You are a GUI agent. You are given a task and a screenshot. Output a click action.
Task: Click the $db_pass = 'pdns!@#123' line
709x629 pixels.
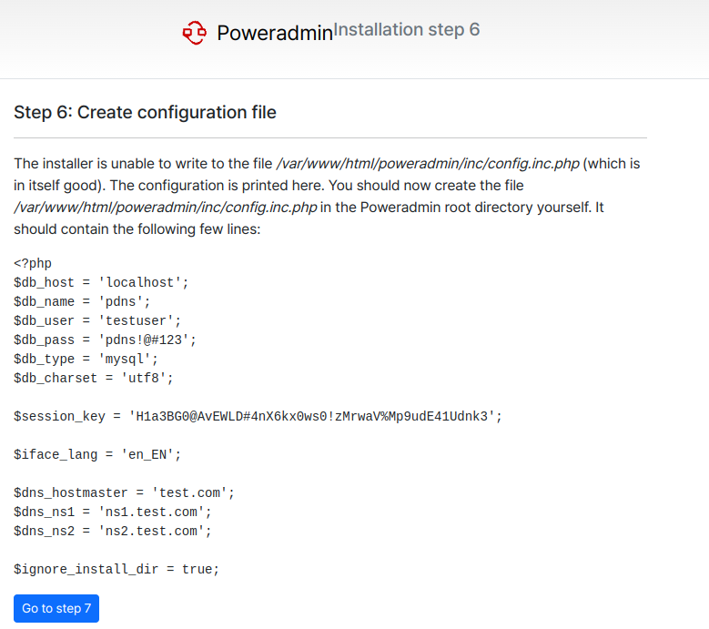tap(105, 340)
